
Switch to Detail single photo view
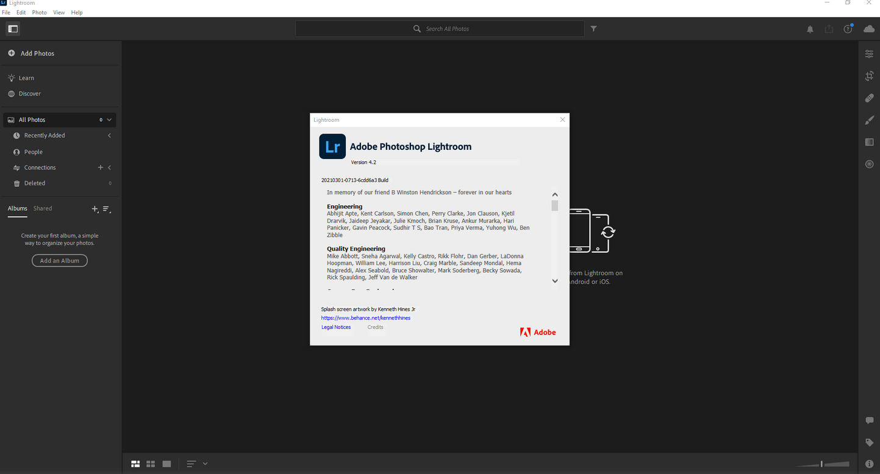(x=166, y=464)
